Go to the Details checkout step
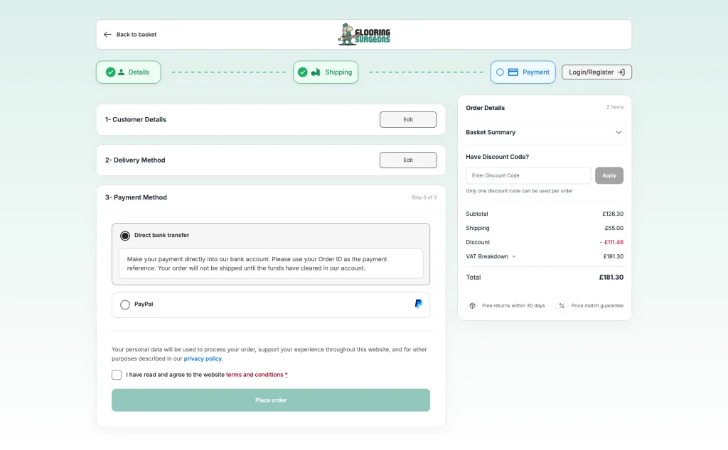The width and height of the screenshot is (728, 450). point(129,72)
